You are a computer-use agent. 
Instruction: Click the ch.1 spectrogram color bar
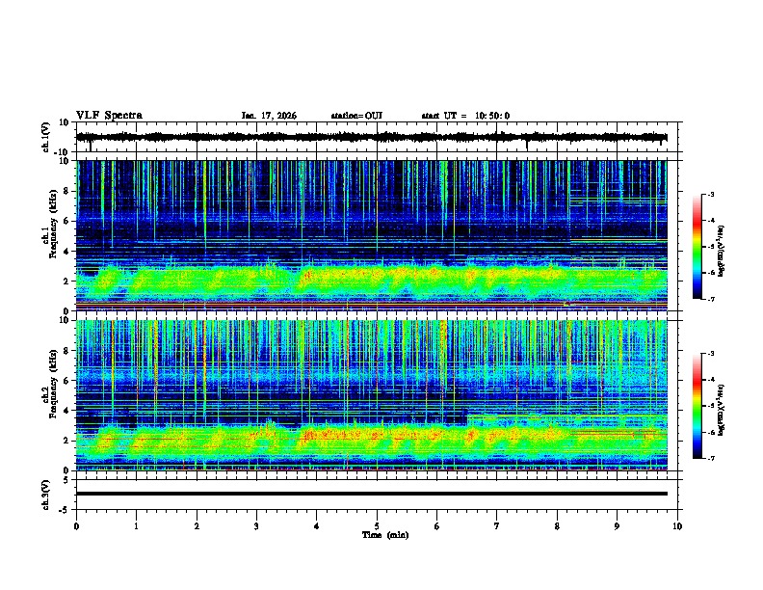point(697,247)
